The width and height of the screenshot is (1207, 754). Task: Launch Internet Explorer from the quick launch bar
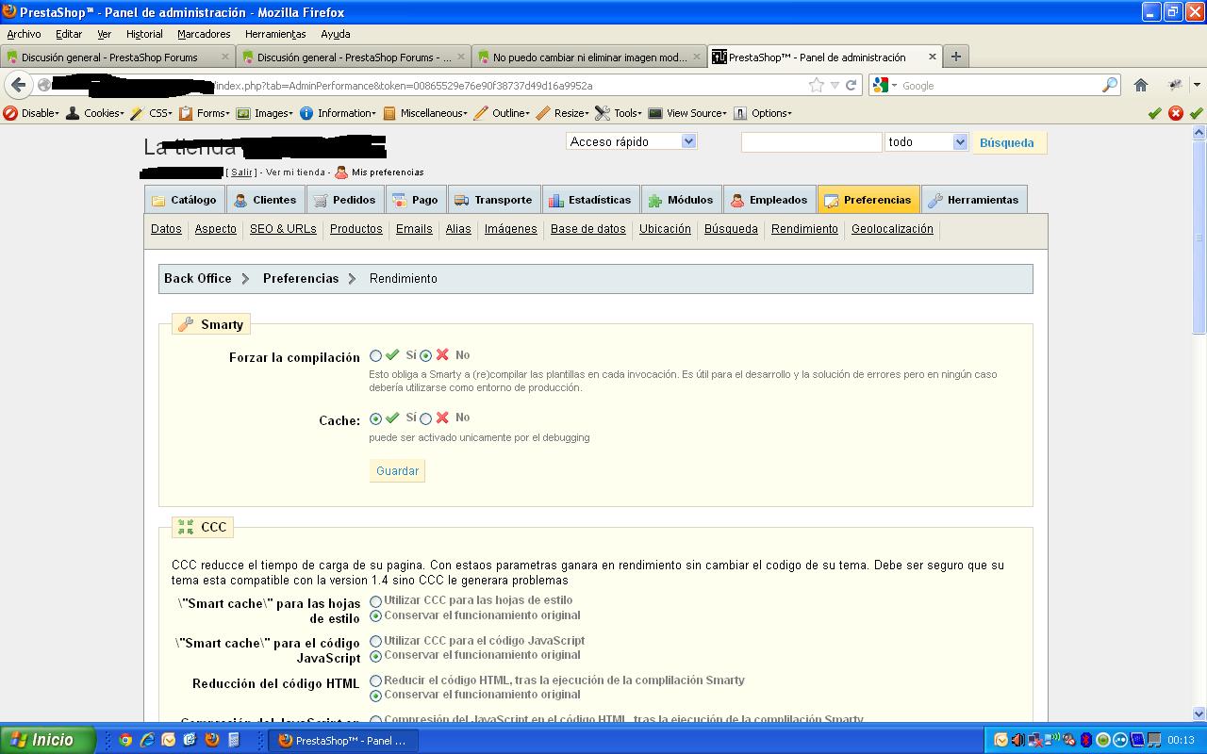click(146, 740)
